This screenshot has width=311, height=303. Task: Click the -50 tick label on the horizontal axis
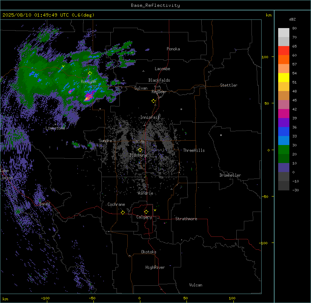click(92, 298)
